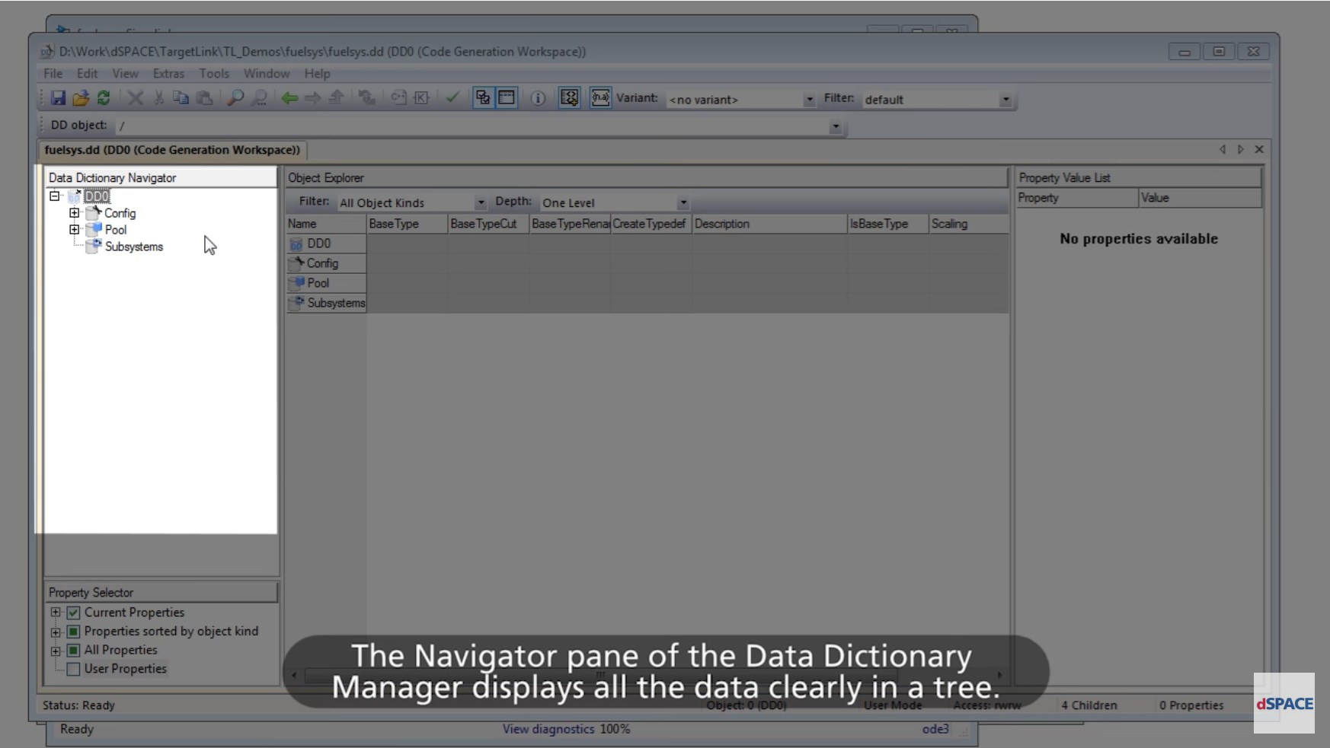1330x748 pixels.
Task: Select Pool in the navigator tree
Action: [x=116, y=230]
